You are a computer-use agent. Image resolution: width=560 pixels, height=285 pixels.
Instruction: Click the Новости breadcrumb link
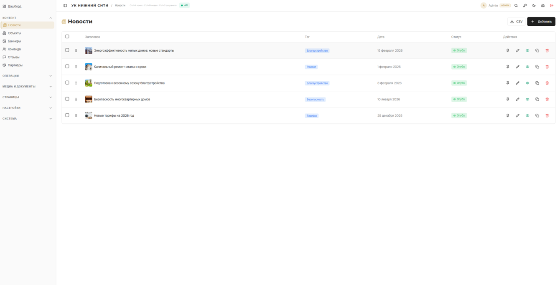120,5
